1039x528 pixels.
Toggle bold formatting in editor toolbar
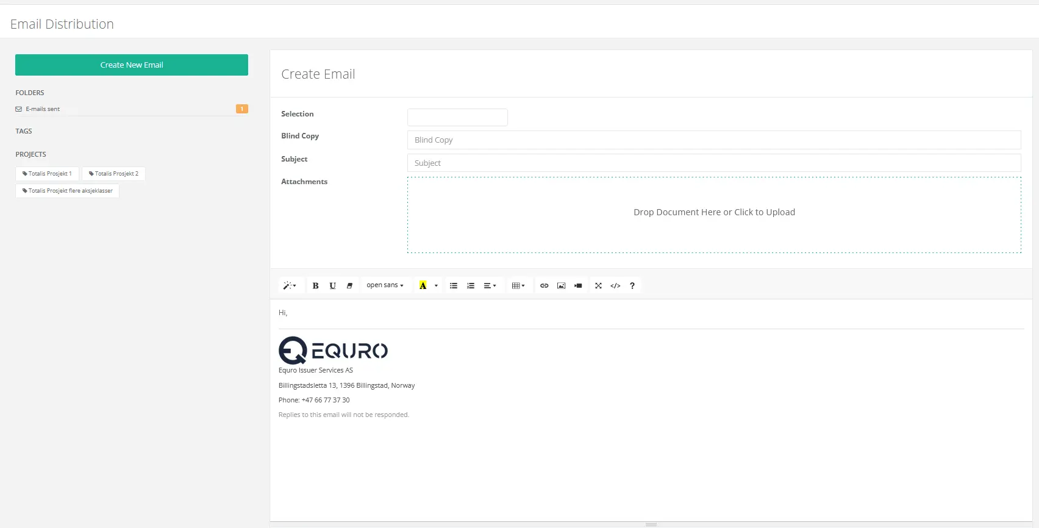tap(315, 285)
